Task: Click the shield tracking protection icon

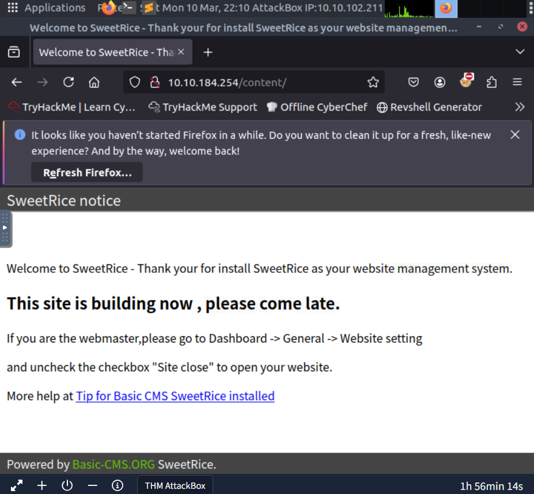Action: pos(135,82)
